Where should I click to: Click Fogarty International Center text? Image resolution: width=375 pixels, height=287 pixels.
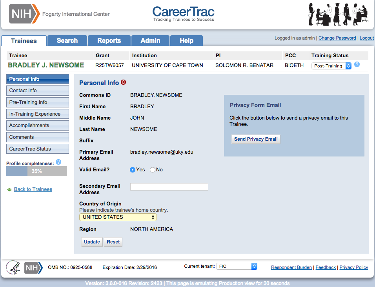click(x=76, y=14)
